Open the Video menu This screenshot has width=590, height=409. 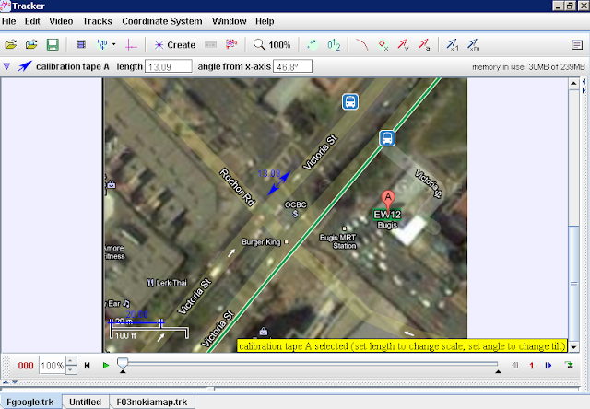(61, 21)
